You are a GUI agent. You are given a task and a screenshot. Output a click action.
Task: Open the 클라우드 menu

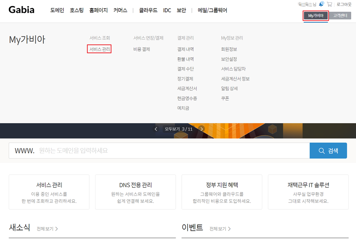[148, 10]
